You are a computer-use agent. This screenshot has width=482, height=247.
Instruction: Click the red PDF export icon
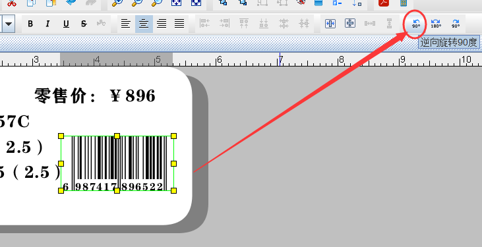384,3
